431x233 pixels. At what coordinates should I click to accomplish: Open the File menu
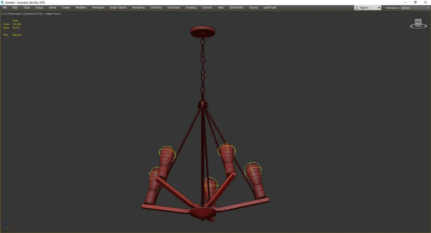point(5,8)
